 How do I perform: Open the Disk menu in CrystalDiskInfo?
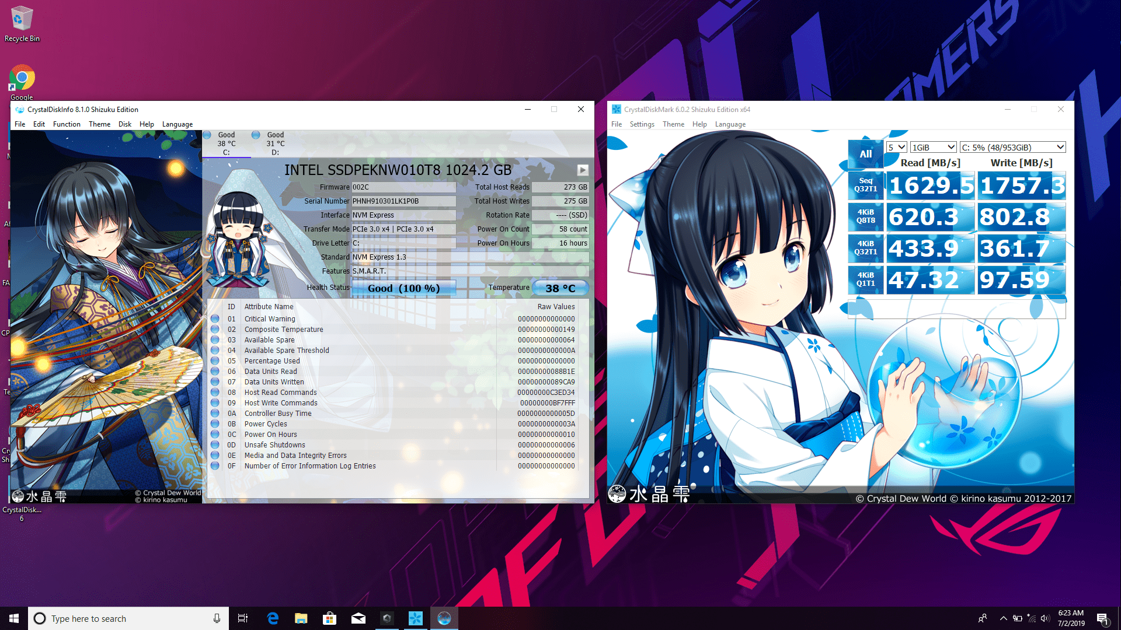point(125,124)
